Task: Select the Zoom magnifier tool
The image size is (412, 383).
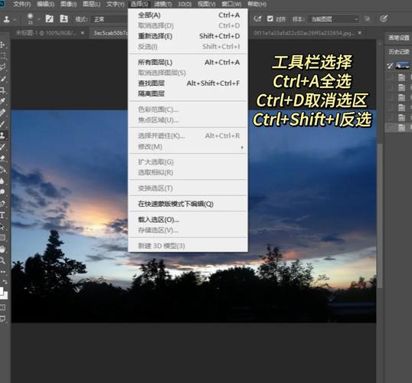Action: pos(2,260)
